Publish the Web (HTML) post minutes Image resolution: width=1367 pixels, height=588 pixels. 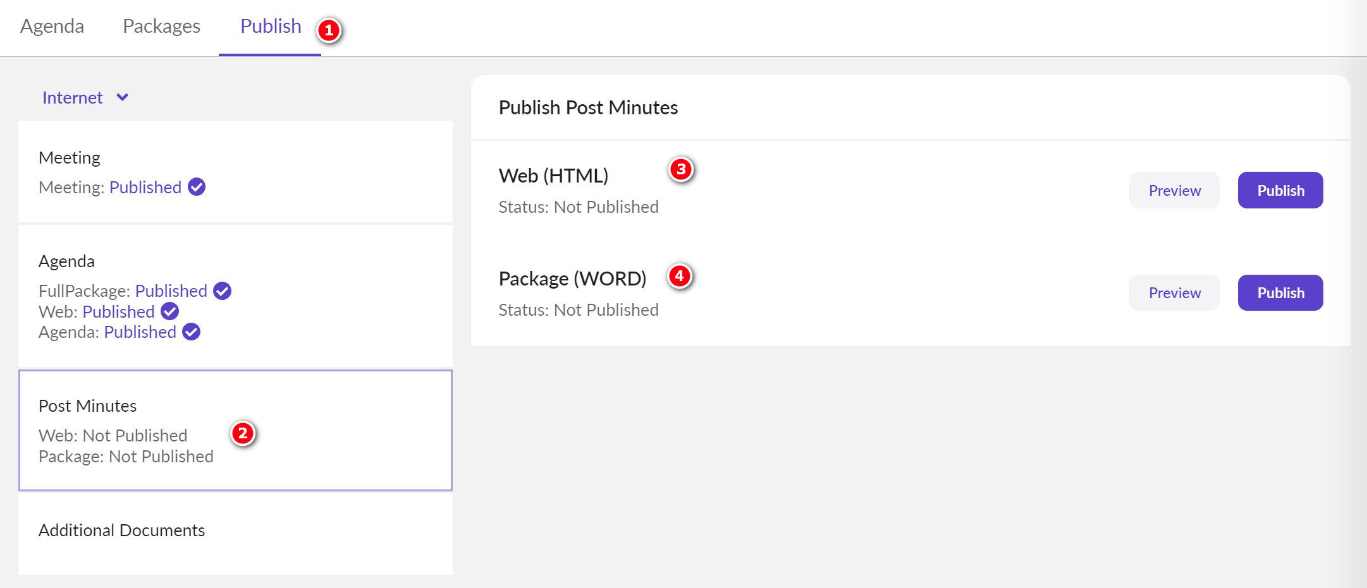pyautogui.click(x=1280, y=190)
